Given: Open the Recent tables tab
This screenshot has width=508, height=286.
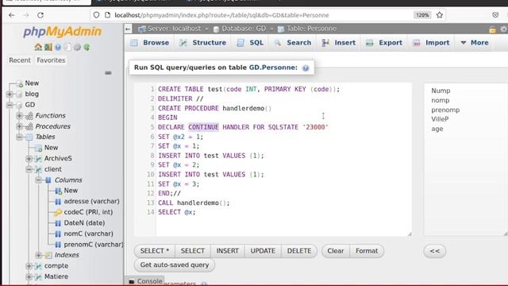Looking at the screenshot, I should point(20,60).
